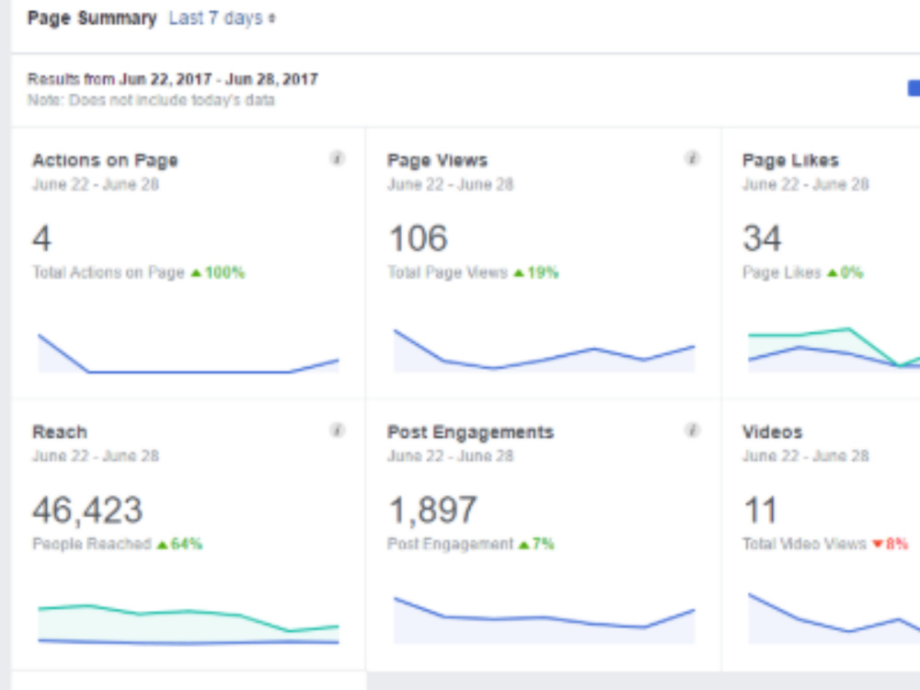Click the 46,423 people reached value
Screen dimensions: 920x690
(87, 511)
